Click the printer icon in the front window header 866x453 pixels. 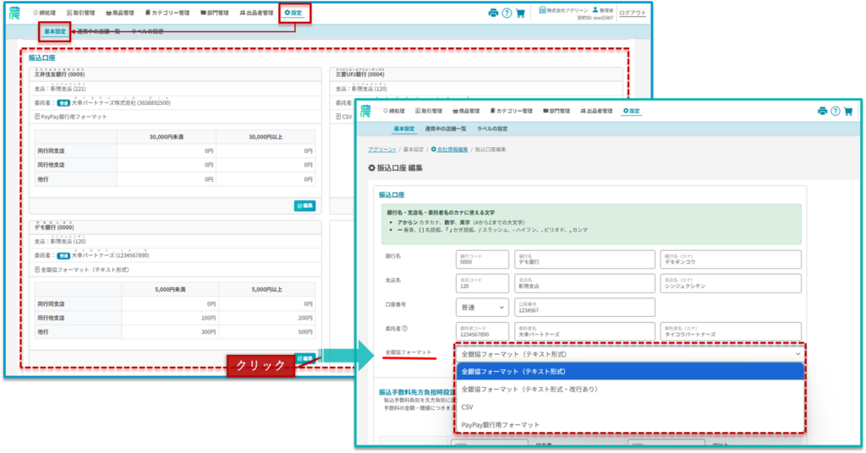pos(822,111)
